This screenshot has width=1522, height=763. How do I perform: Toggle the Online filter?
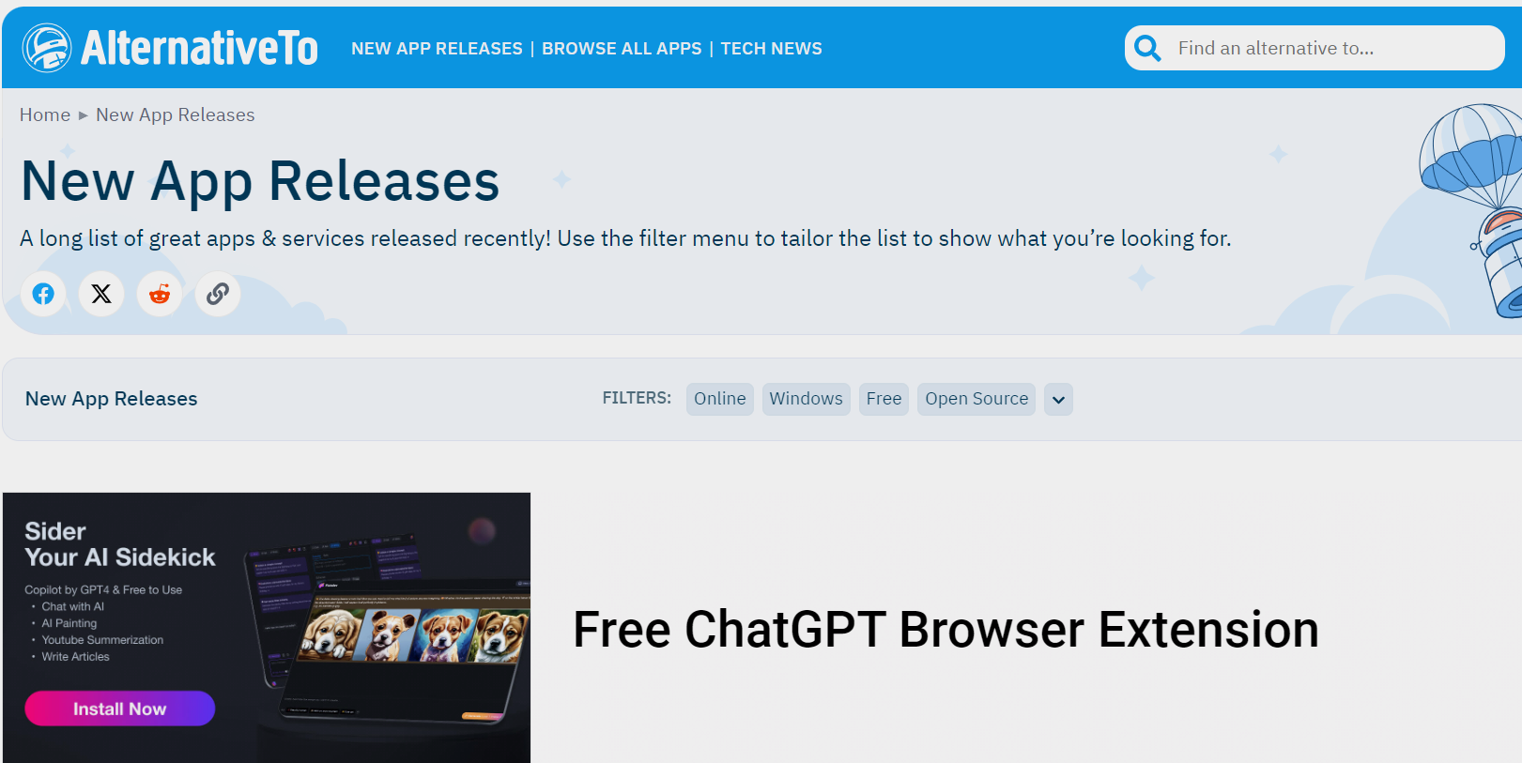(x=720, y=399)
